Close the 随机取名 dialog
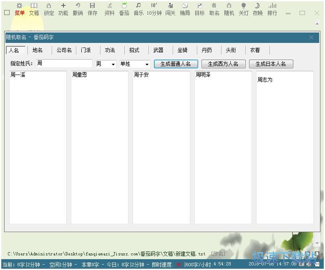This screenshot has height=270, width=325. 311,37
